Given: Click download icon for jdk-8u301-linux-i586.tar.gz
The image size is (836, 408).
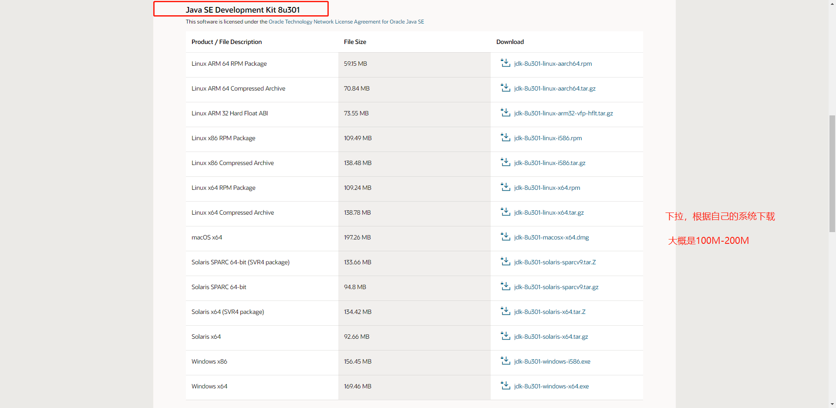Looking at the screenshot, I should 506,162.
